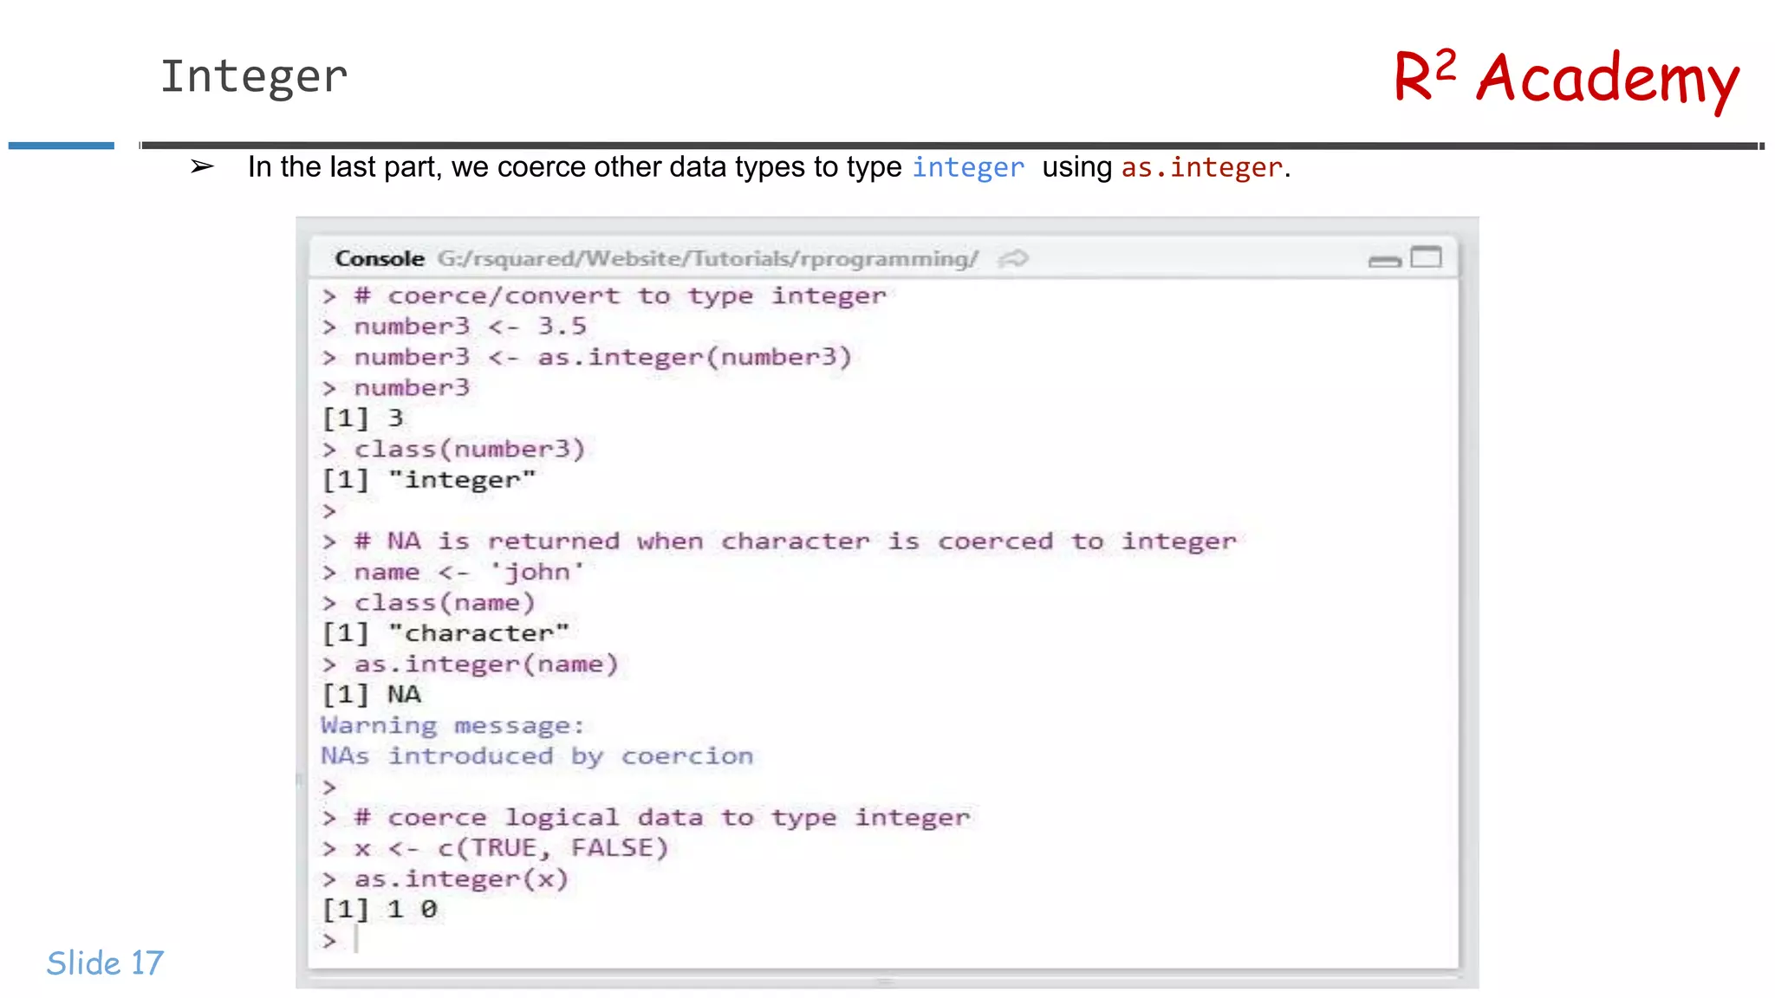Click the blue 'integer' word in description
The width and height of the screenshot is (1775, 998).
967,167
